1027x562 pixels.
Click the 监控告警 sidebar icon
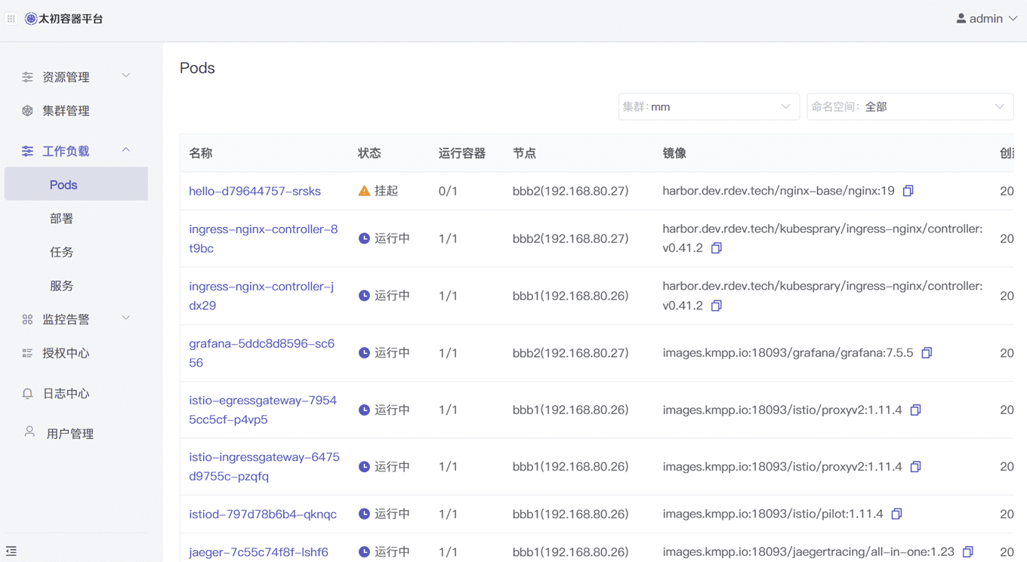27,320
